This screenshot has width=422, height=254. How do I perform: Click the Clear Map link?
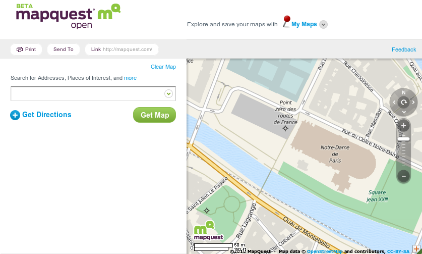pyautogui.click(x=163, y=67)
